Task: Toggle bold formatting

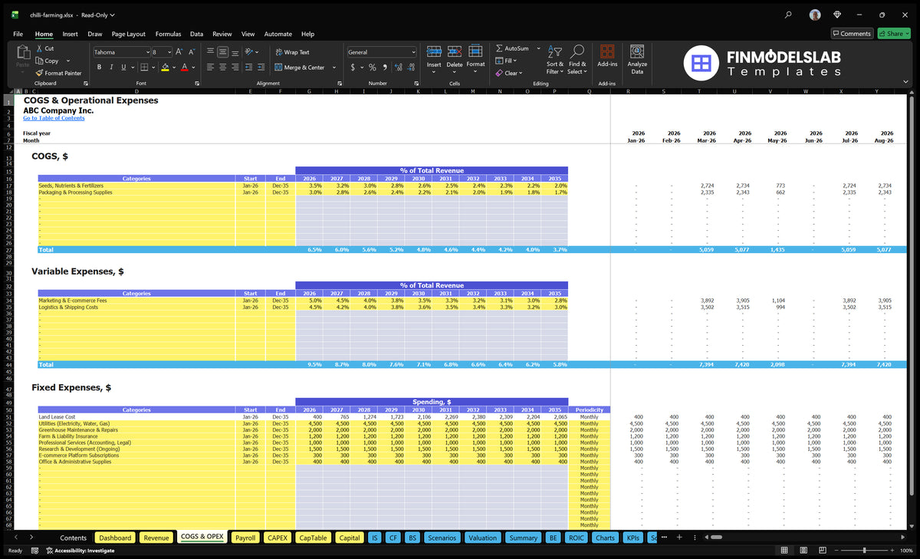Action: tap(99, 67)
